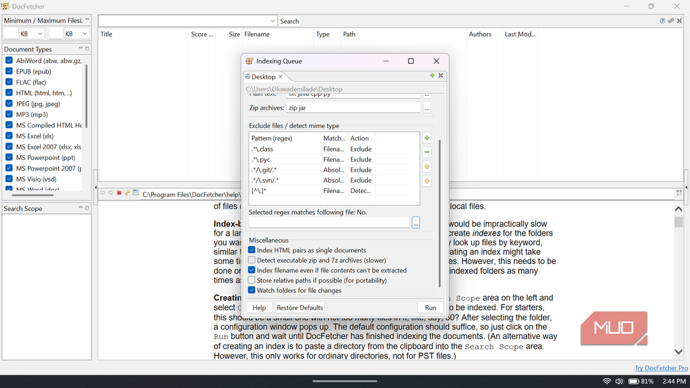The height and width of the screenshot is (388, 690).
Task: Maximize the Document Types panel
Action: pyautogui.click(x=87, y=48)
